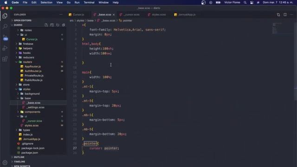Image resolution: width=297 pixels, height=167 pixels.
Task: Open Spotlight search in menu bar
Action: [x=245, y=2]
